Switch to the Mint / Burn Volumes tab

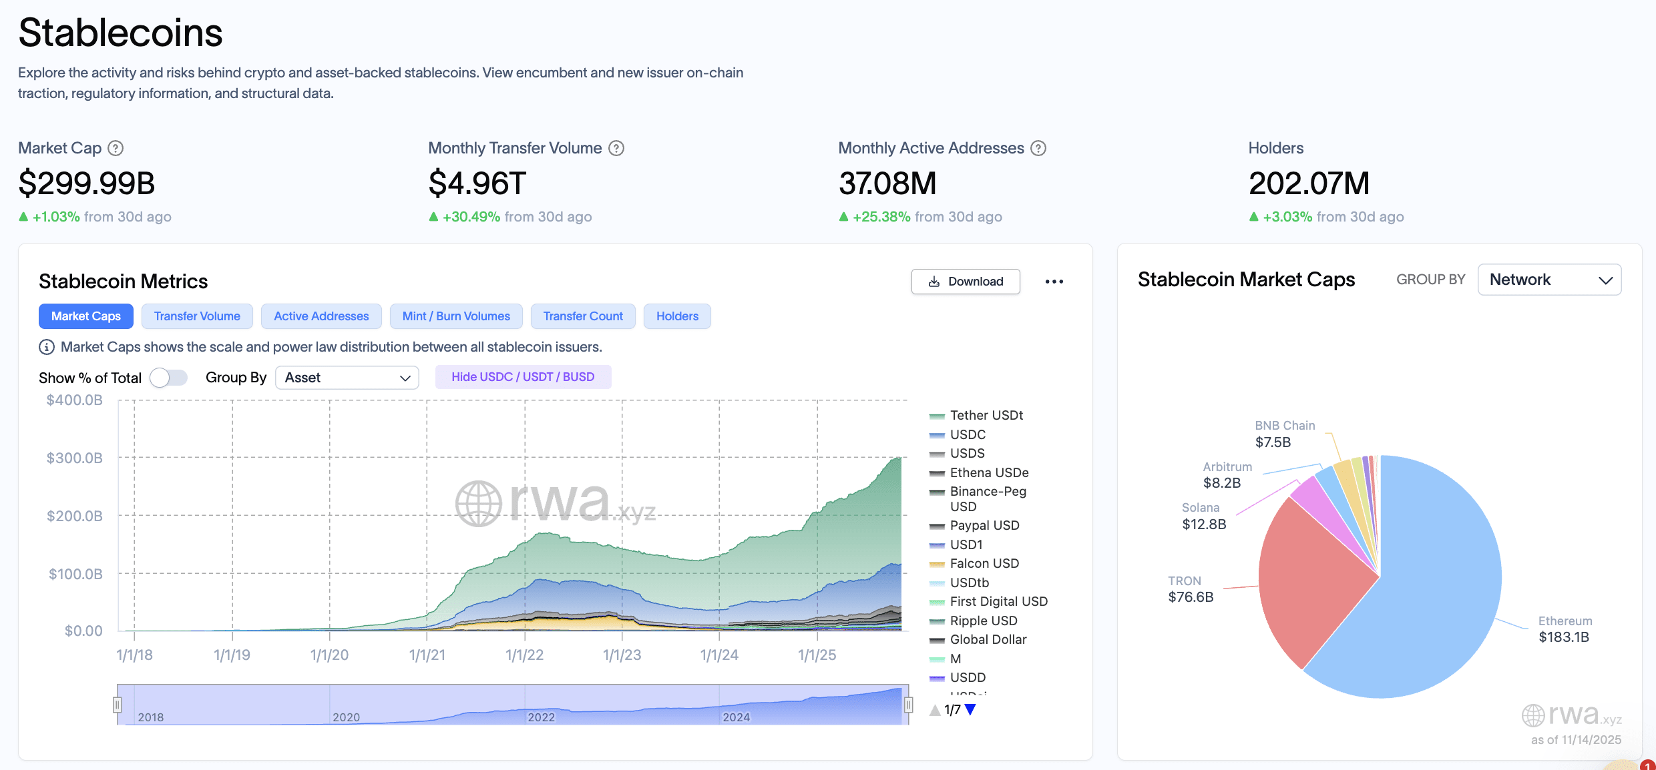pos(456,316)
